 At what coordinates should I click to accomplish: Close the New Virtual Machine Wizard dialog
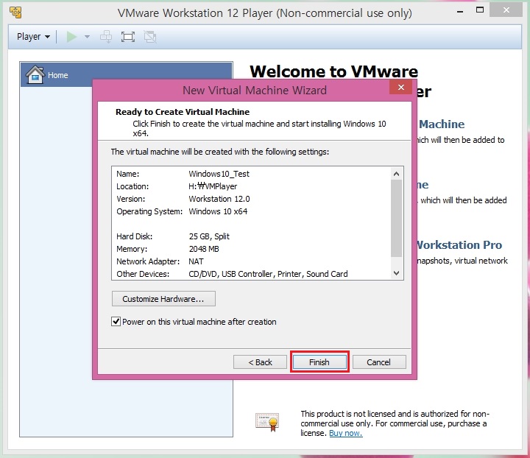[400, 87]
